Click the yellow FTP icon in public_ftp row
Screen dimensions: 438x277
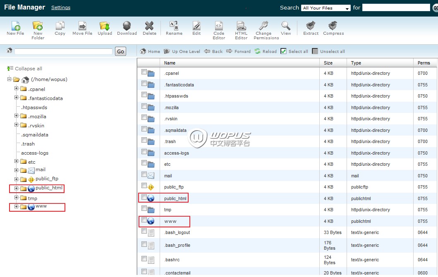(x=151, y=187)
